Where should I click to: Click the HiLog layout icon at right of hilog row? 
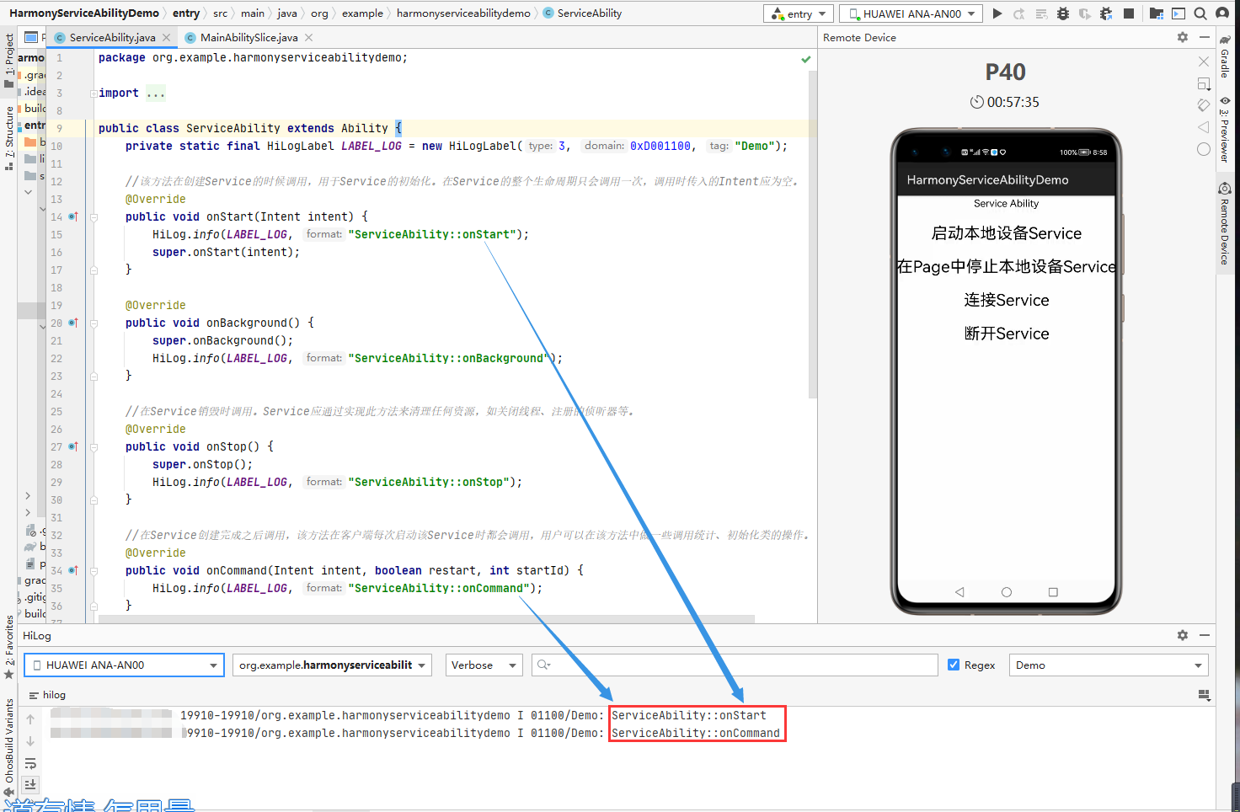click(1204, 695)
